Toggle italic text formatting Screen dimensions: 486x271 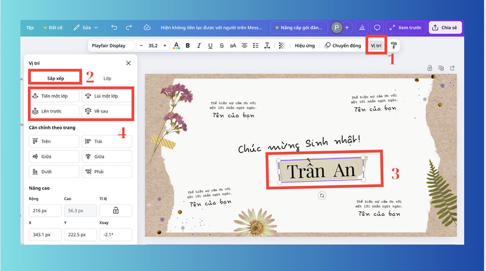click(199, 46)
